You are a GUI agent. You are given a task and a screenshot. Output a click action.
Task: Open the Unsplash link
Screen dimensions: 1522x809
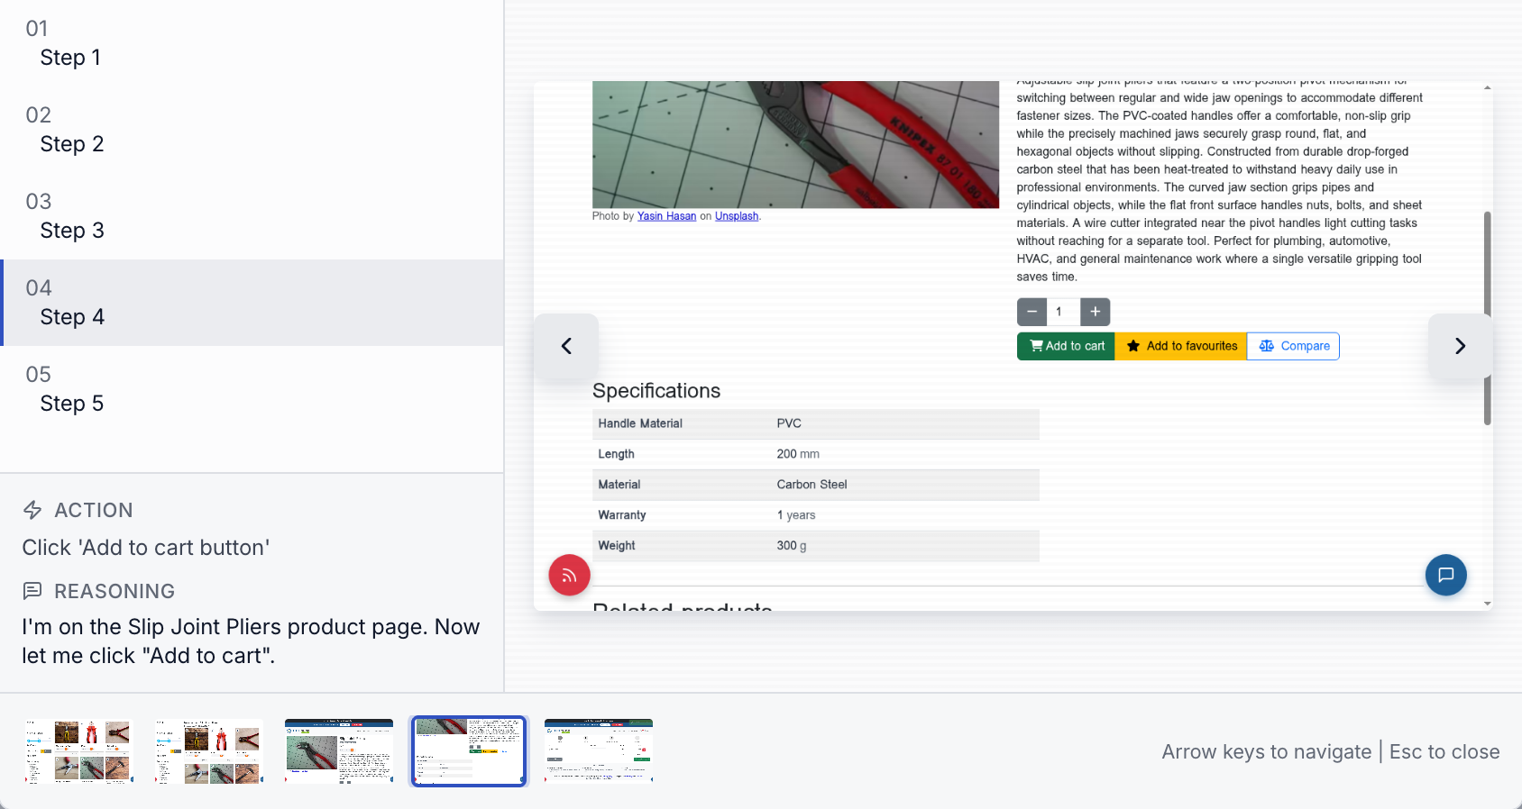[x=737, y=216]
